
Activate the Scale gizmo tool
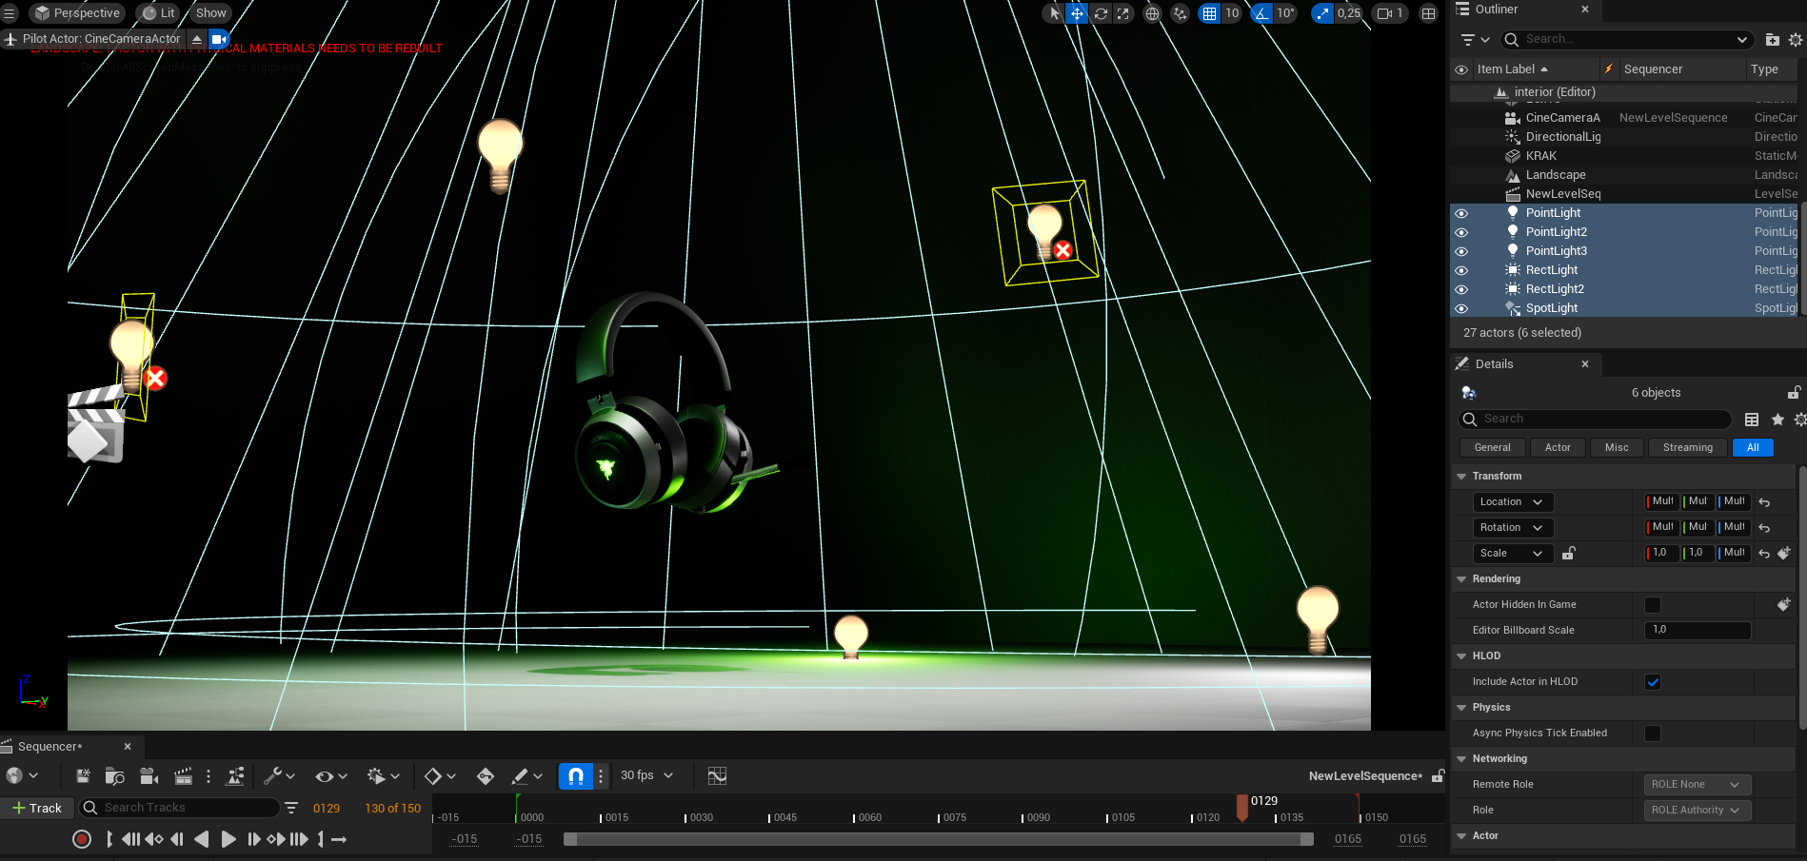point(1123,13)
